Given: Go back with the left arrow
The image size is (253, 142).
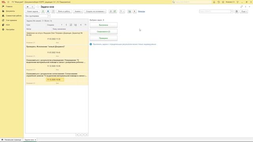Looking at the screenshot, I should pos(28,7).
